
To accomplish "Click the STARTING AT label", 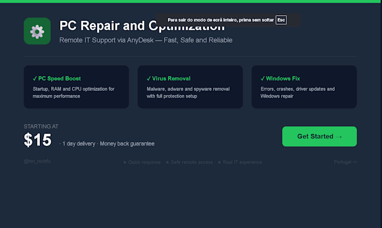I will (x=41, y=126).
